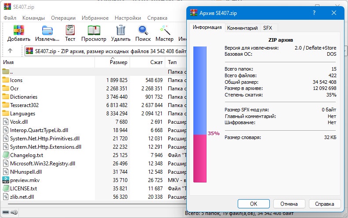This screenshot has width=348, height=218.
Task: Click the Vosk.dll file icon
Action: pyautogui.click(x=6, y=122)
